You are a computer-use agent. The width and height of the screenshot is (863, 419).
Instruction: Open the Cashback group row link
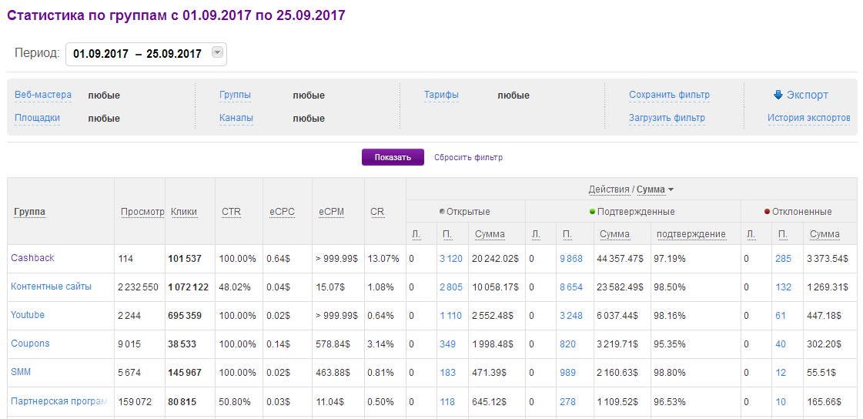pyautogui.click(x=32, y=258)
